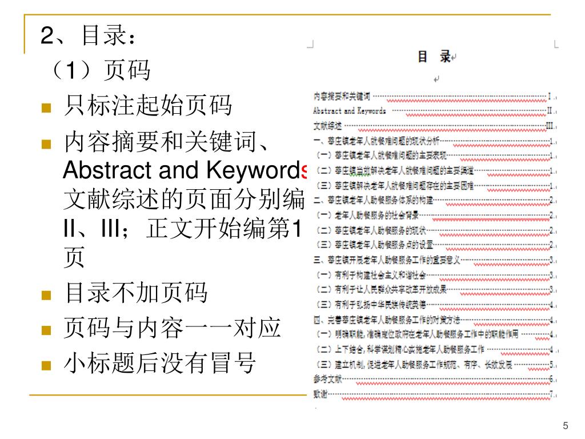This screenshot has height=439, width=585.
Task: Click TOC entry '参考文献'
Action: (327, 380)
